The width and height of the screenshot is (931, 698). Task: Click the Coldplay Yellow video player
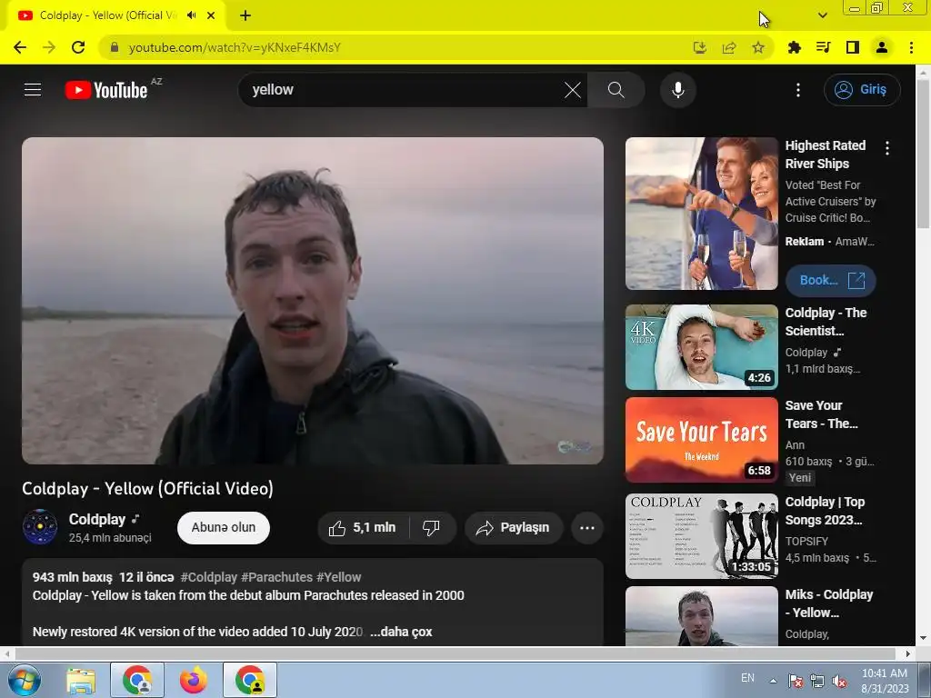click(x=313, y=300)
